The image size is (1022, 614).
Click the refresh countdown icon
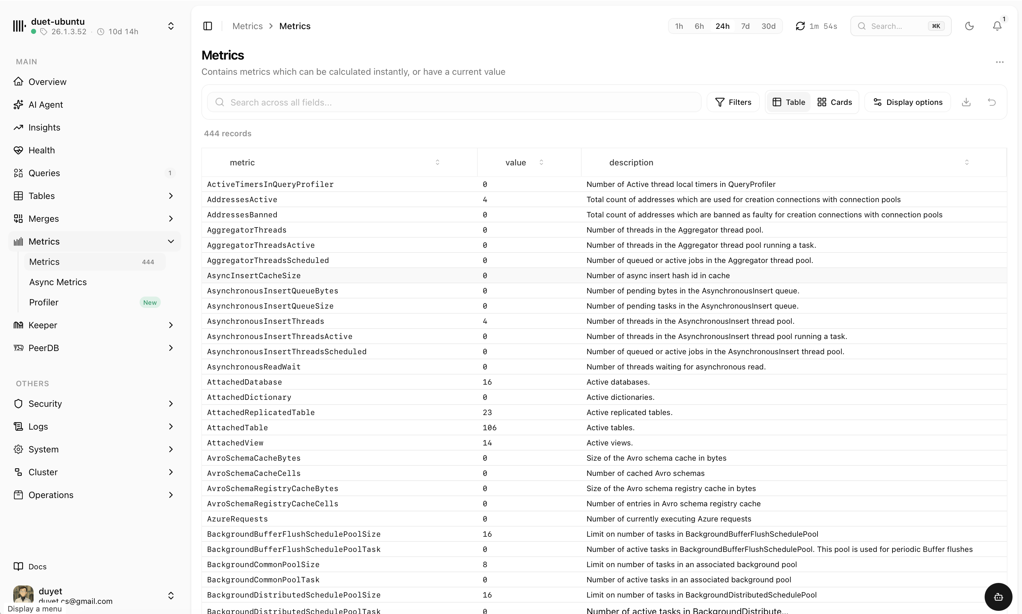(x=800, y=26)
